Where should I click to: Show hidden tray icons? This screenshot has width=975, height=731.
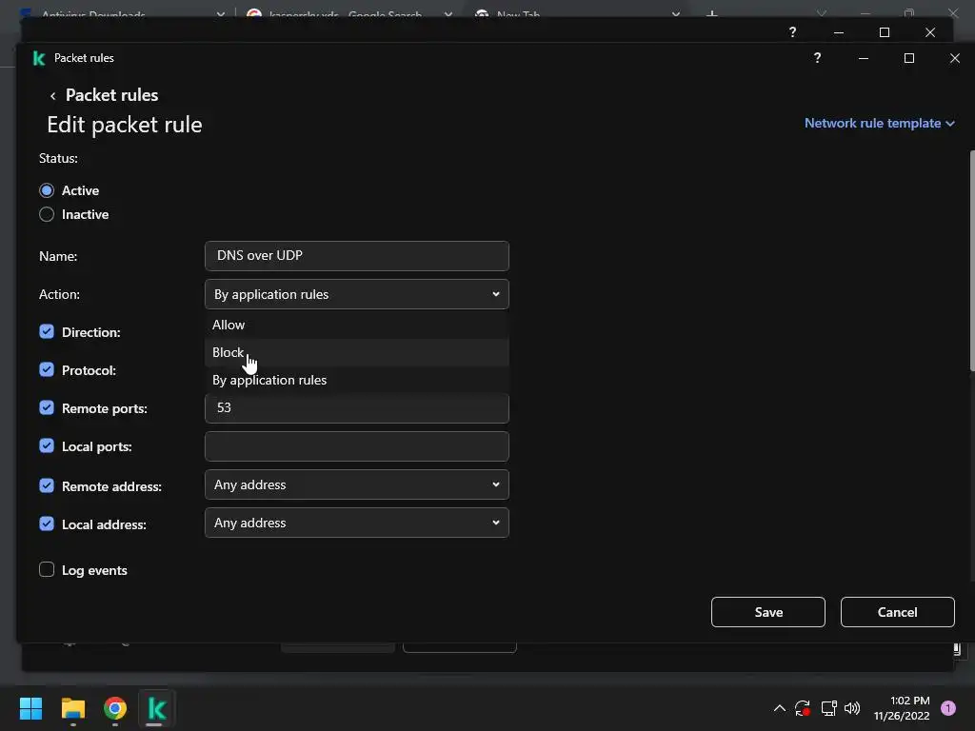779,708
